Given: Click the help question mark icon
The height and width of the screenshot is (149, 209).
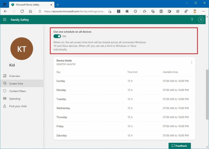Looking at the screenshot, I should 192,20.
